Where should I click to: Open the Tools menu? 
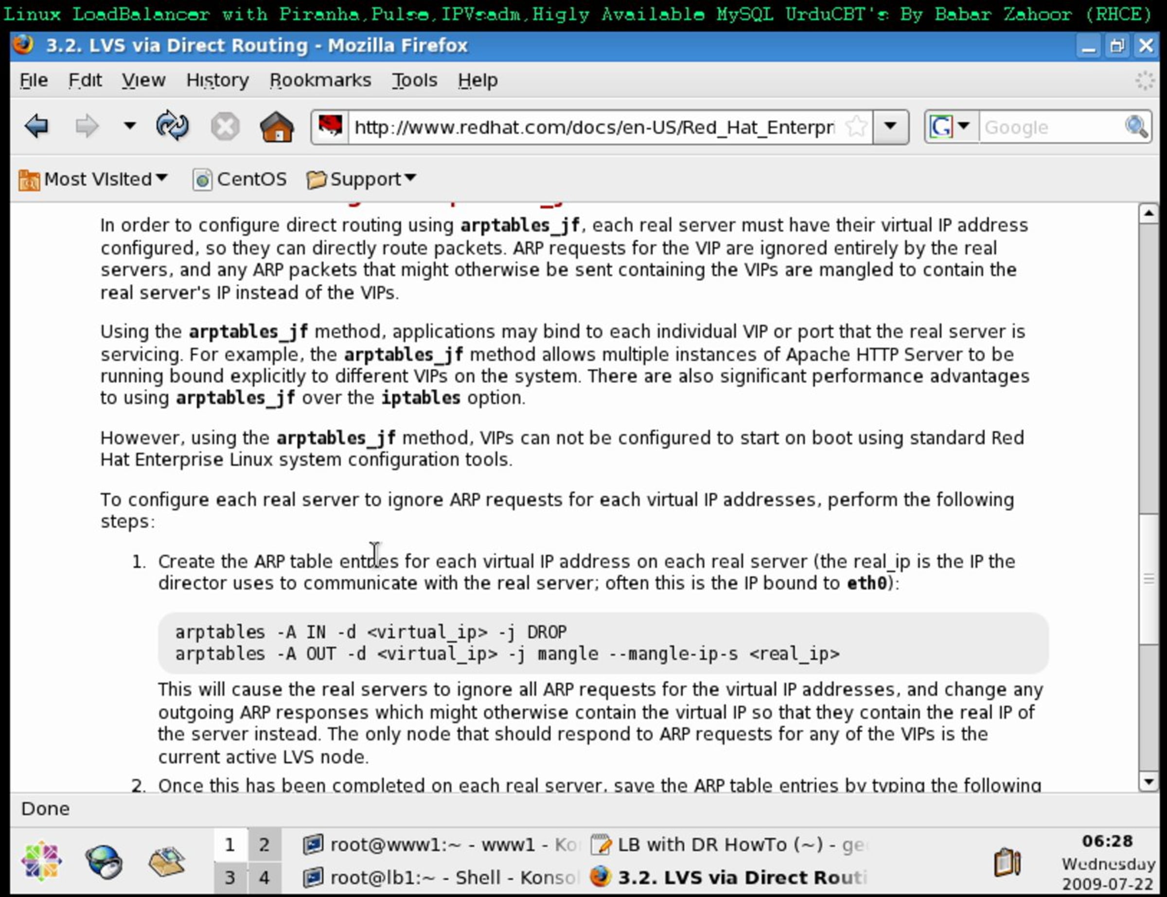tap(415, 80)
